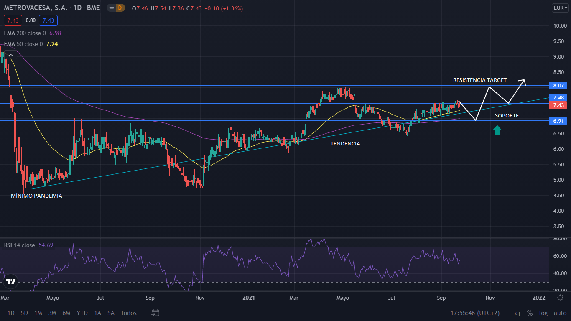Click the aj adjust data button
Image resolution: width=571 pixels, height=321 pixels.
click(x=517, y=313)
